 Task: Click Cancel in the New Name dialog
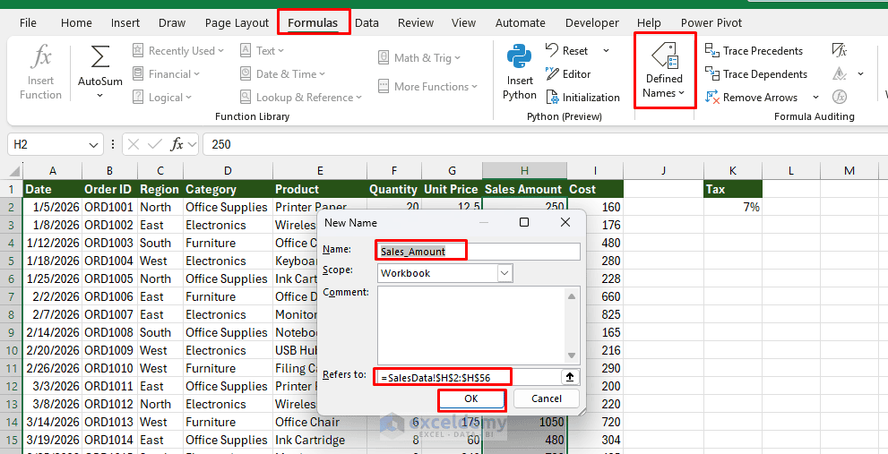point(547,398)
